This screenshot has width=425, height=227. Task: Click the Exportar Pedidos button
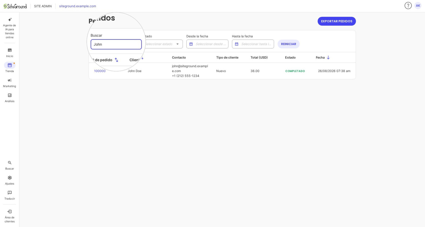[337, 21]
